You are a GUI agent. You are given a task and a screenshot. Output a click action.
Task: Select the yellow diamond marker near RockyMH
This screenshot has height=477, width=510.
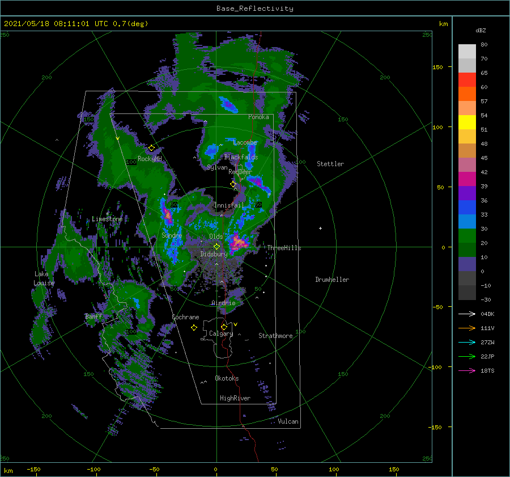click(x=151, y=148)
